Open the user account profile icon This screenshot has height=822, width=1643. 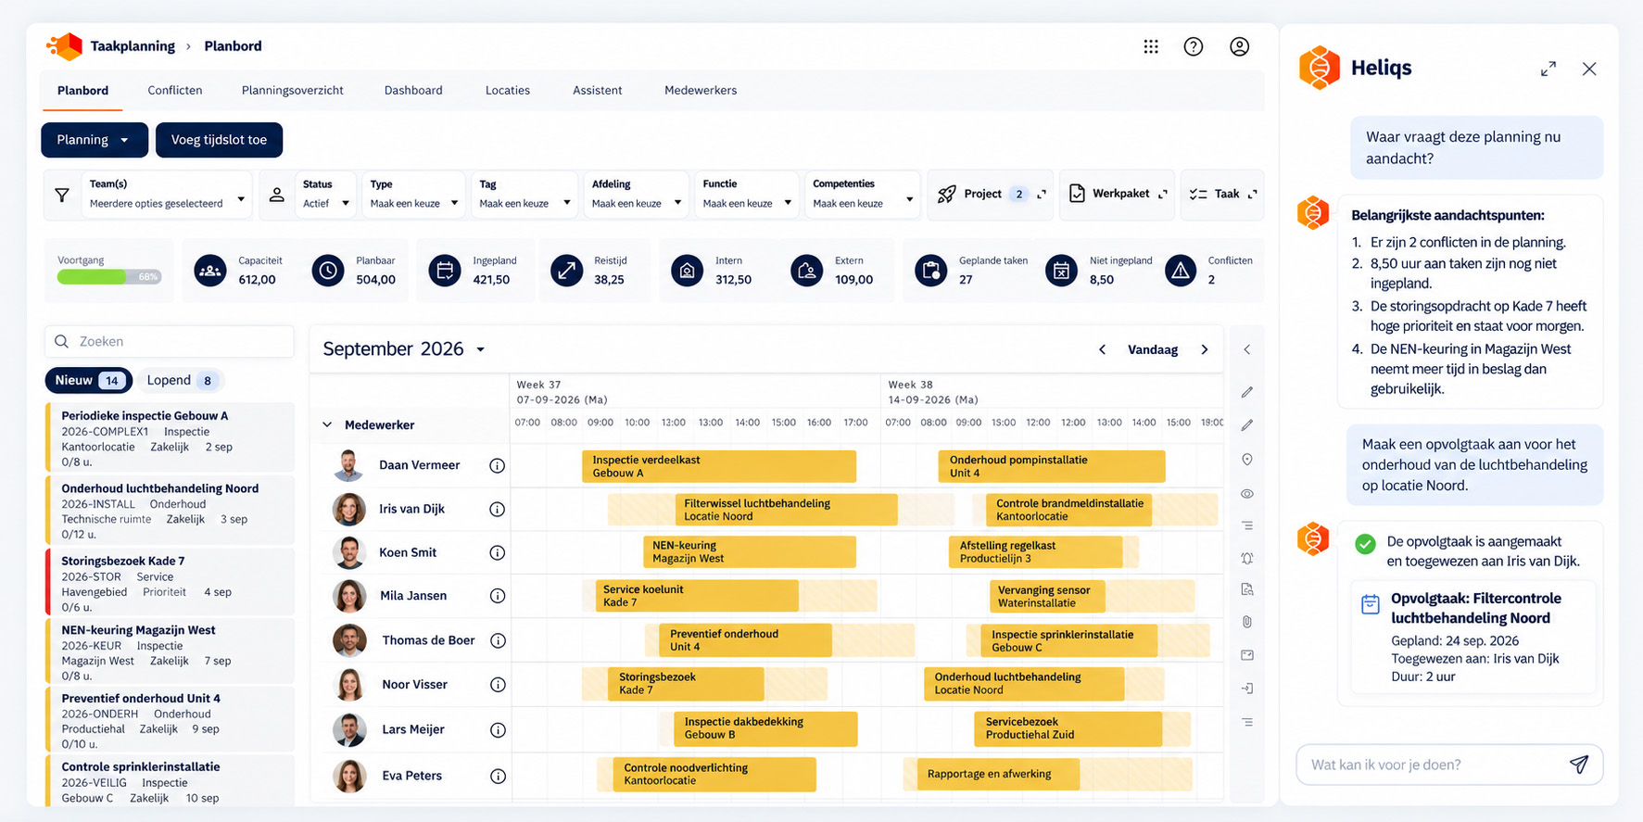pos(1239,46)
